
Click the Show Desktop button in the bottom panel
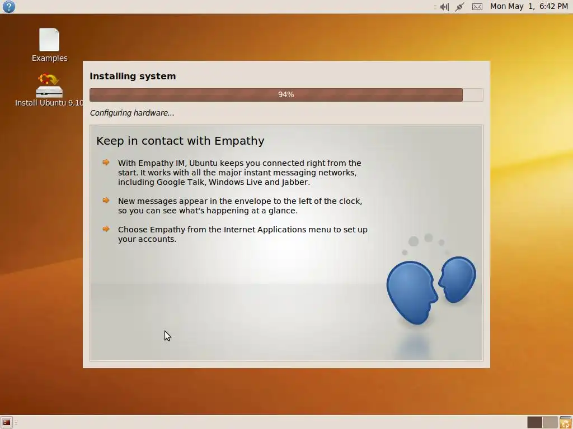pos(7,422)
